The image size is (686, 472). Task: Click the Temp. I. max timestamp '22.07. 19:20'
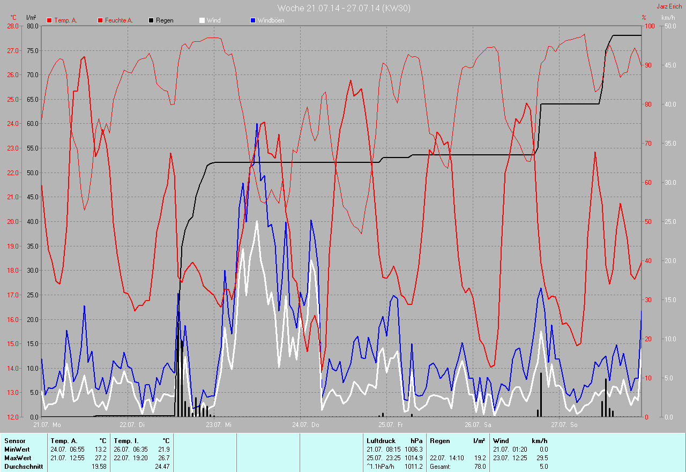coord(130,458)
